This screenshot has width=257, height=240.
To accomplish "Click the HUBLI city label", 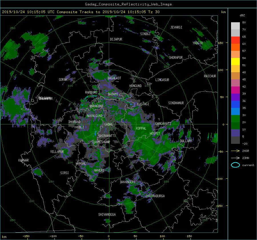I will point(79,127).
